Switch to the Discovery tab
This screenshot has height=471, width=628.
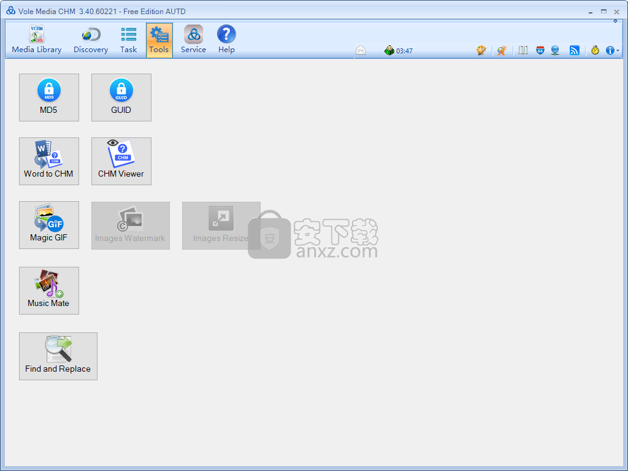[91, 40]
